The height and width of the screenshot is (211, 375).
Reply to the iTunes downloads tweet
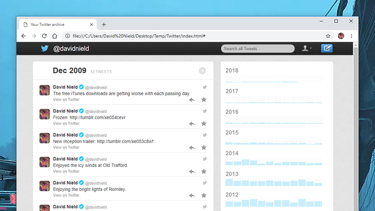(x=192, y=100)
